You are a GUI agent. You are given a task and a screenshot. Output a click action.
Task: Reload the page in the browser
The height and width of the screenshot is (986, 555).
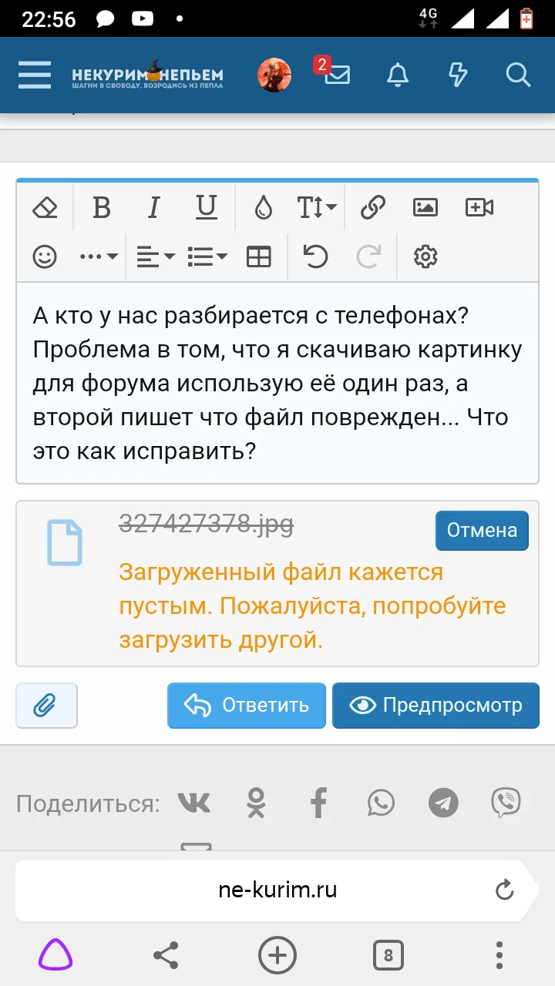[504, 890]
